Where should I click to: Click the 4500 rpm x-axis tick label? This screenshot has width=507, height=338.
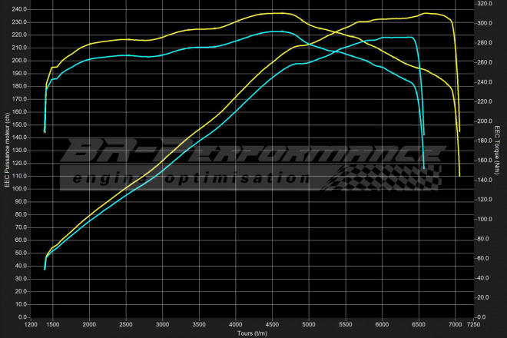tap(272, 325)
